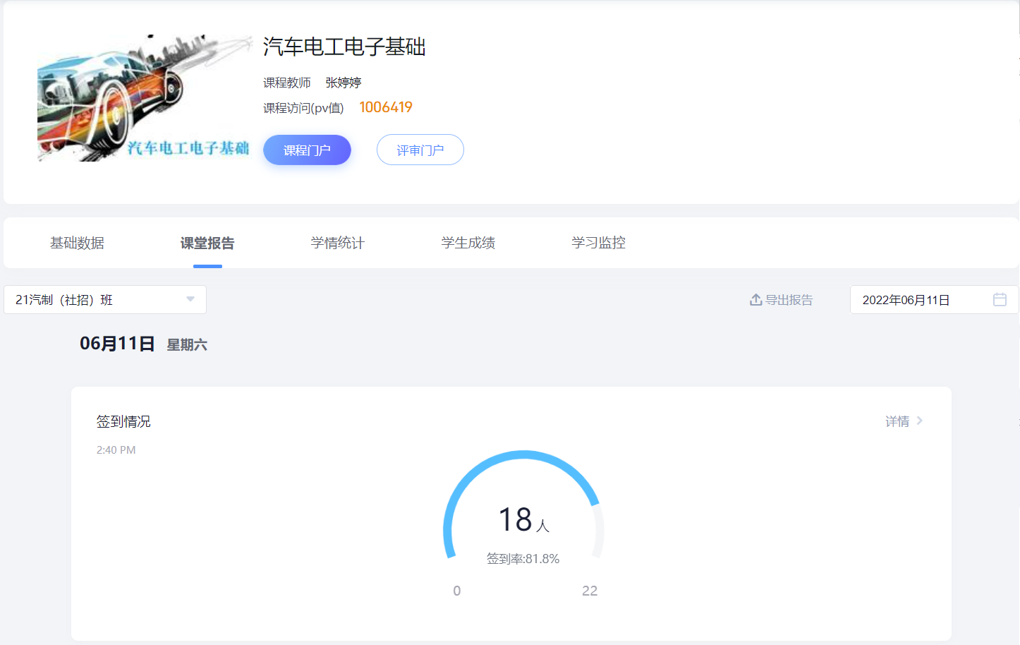
Task: Click the export report upload icon
Action: (x=755, y=300)
